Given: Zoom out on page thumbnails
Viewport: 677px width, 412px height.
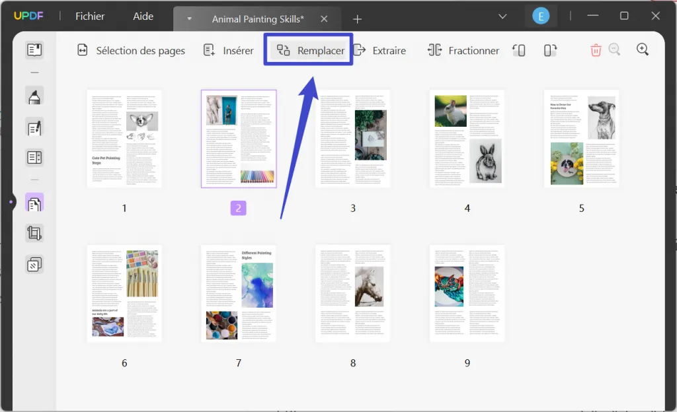Looking at the screenshot, I should [x=616, y=50].
